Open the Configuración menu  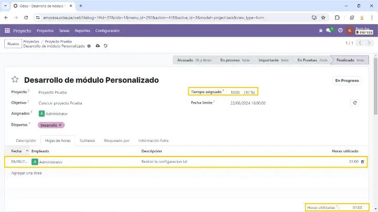pyautogui.click(x=107, y=31)
